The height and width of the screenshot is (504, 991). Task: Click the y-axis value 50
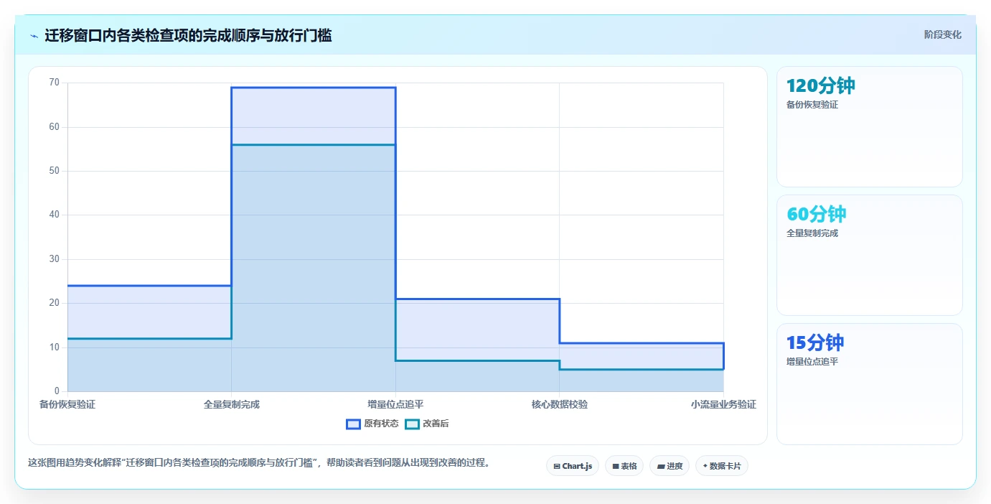[x=55, y=171]
